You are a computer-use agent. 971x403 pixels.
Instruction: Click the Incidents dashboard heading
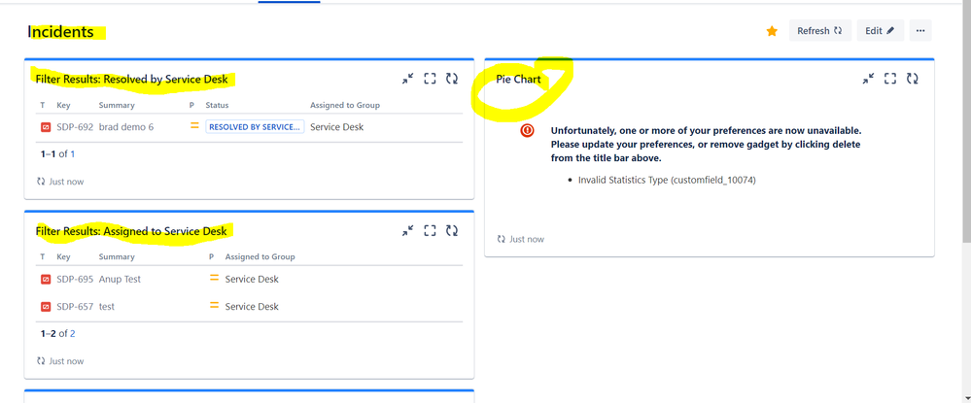[x=60, y=32]
